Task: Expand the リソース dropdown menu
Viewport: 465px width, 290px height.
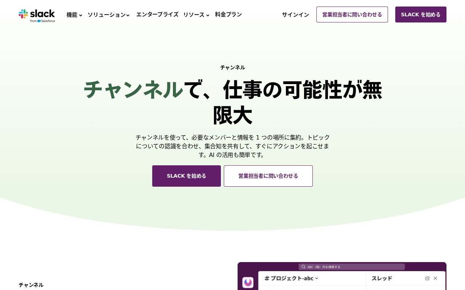Action: [197, 15]
